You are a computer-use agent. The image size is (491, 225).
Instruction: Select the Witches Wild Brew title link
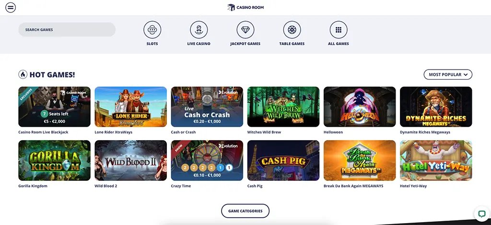coord(264,132)
